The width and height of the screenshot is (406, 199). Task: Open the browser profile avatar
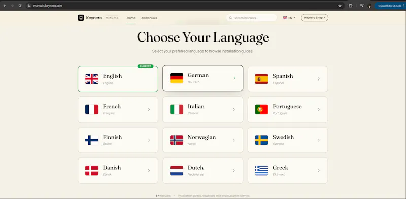pos(369,6)
